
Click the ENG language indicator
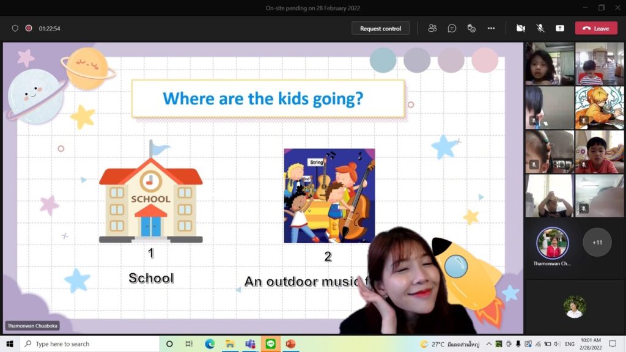pos(569,344)
